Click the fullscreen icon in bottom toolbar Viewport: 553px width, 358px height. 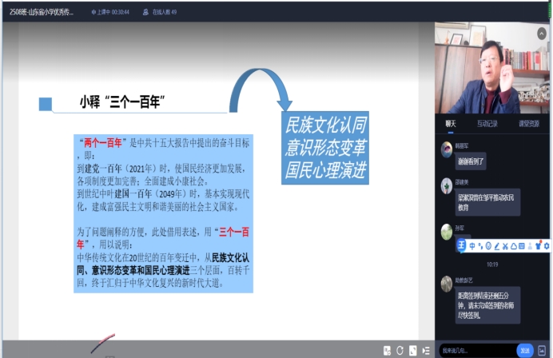[x=412, y=350]
